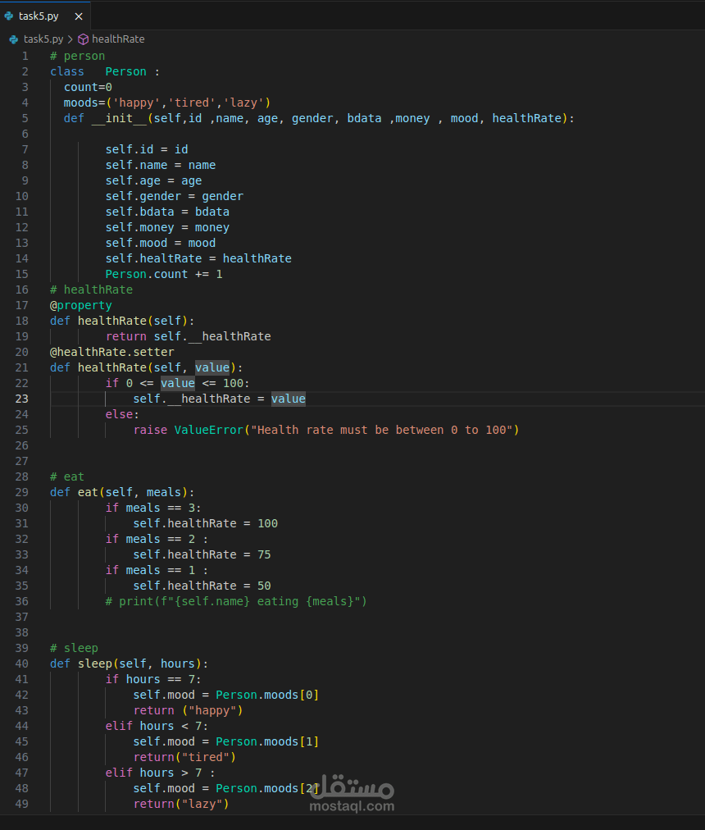Click the breadcrumb chevron separator
705x830 pixels.
click(x=70, y=39)
